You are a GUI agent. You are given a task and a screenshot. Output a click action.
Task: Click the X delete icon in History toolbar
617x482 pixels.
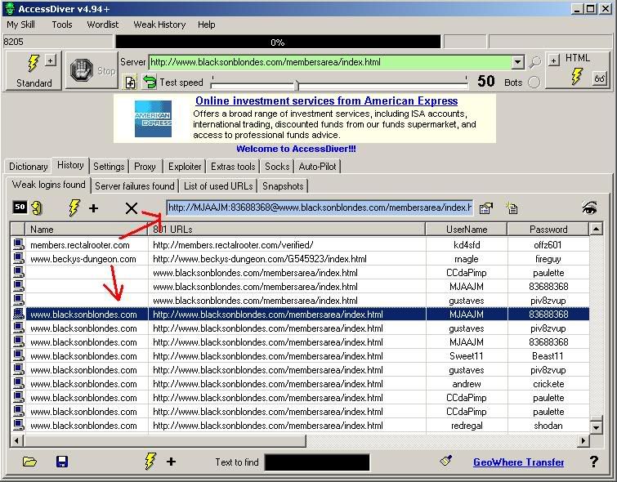132,208
